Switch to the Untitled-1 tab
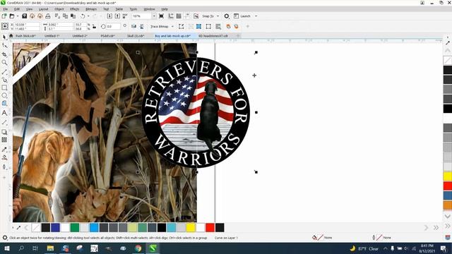 point(52,36)
